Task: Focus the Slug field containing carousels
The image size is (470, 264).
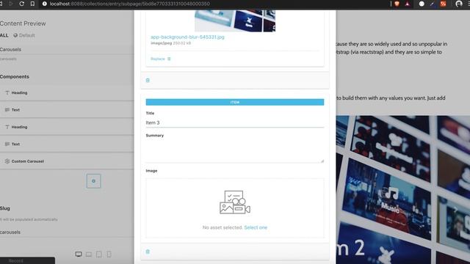Action: coord(67,232)
